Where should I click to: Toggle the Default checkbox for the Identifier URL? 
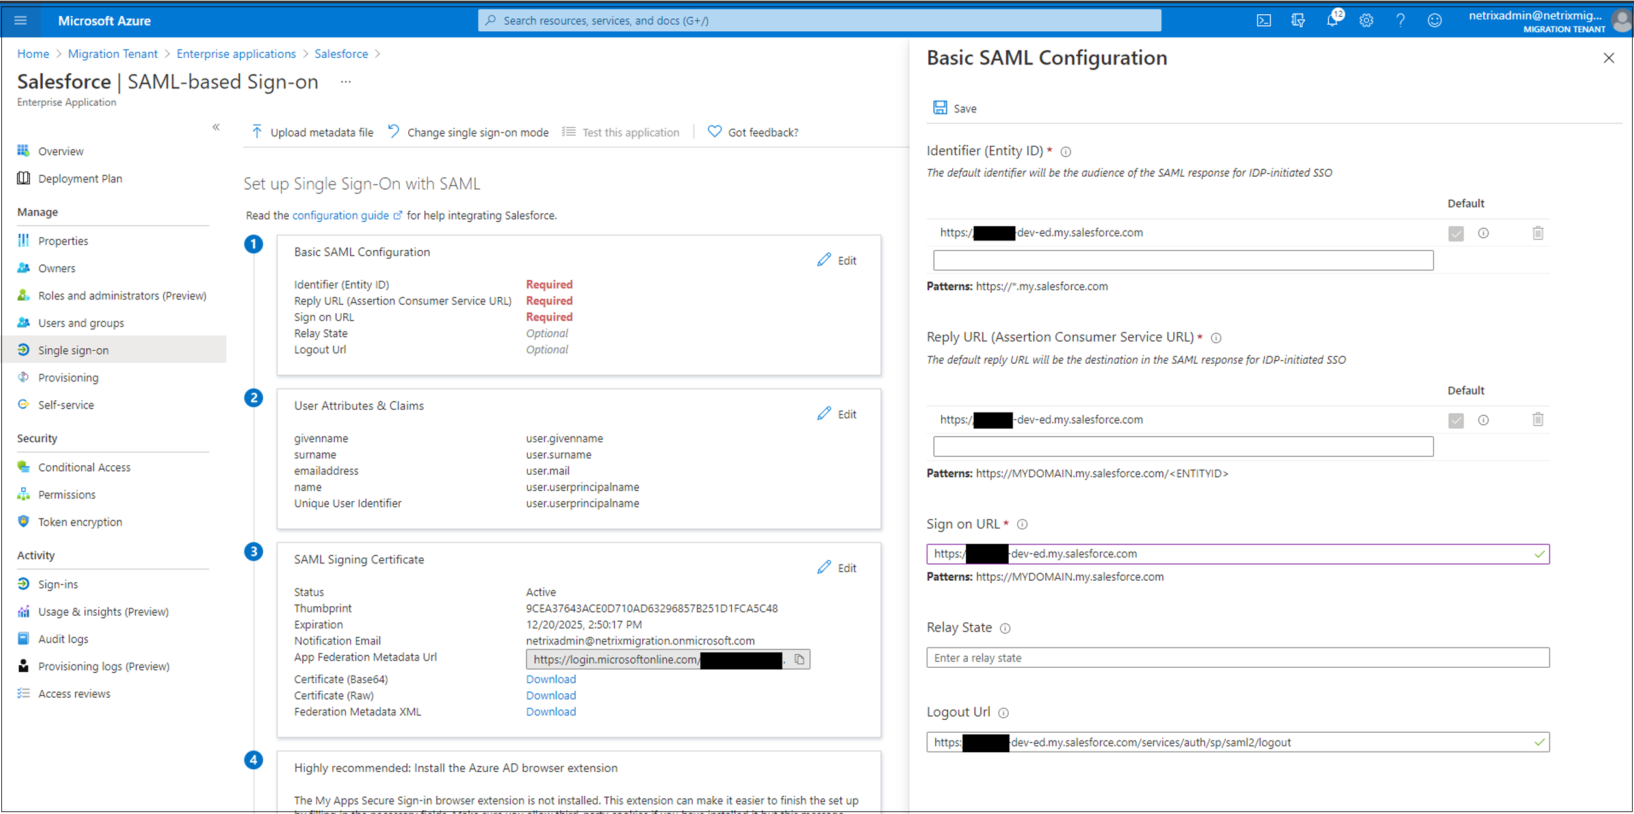1456,233
